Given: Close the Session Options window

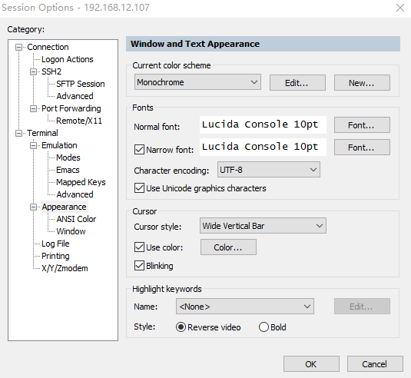Looking at the screenshot, I should [x=400, y=8].
